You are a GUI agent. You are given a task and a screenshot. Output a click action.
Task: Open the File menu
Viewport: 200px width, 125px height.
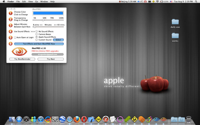(x=18, y=1)
